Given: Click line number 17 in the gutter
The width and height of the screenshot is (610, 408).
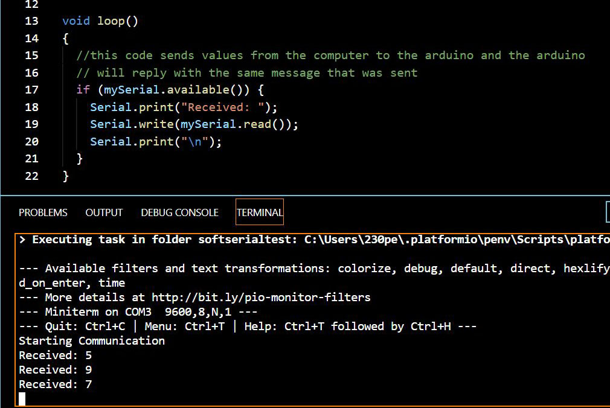Looking at the screenshot, I should [x=31, y=90].
